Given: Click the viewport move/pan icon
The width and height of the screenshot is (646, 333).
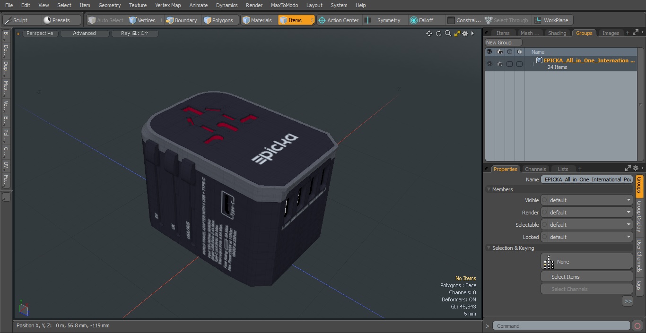Looking at the screenshot, I should click(x=429, y=34).
